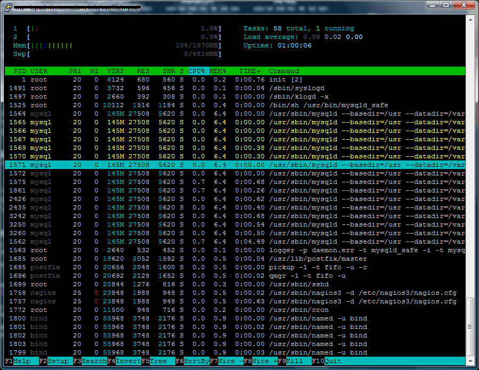Click the PuTTY icon in title bar
Screen dimensions: 479x370
(x=9, y=7)
